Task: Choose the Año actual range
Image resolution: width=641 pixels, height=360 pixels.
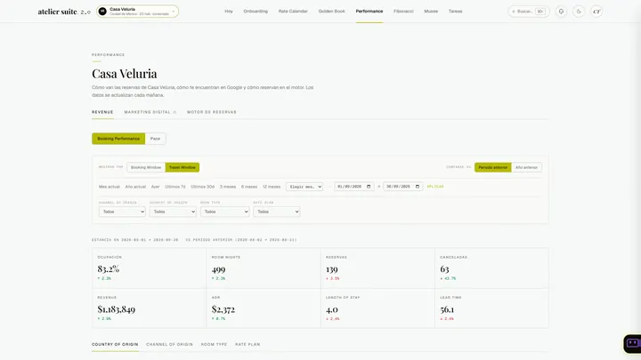Action: click(135, 187)
